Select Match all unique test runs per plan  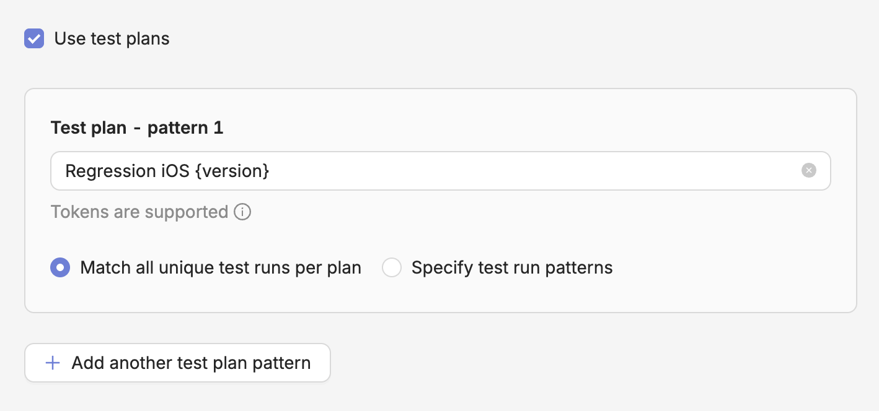pyautogui.click(x=60, y=267)
